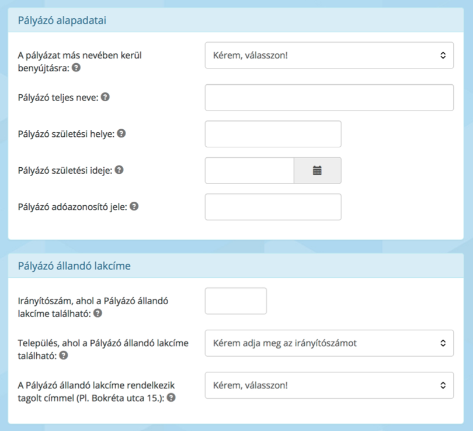Click help icon beside 'Pályázó adóazonosító jele'
Image resolution: width=473 pixels, height=431 pixels.
(x=134, y=206)
